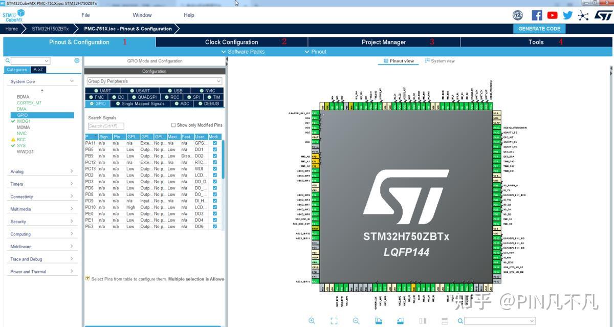Screen dimensions: 614x327
Task: Rotate the chip clockwise using rotation icon
Action: coord(377,320)
